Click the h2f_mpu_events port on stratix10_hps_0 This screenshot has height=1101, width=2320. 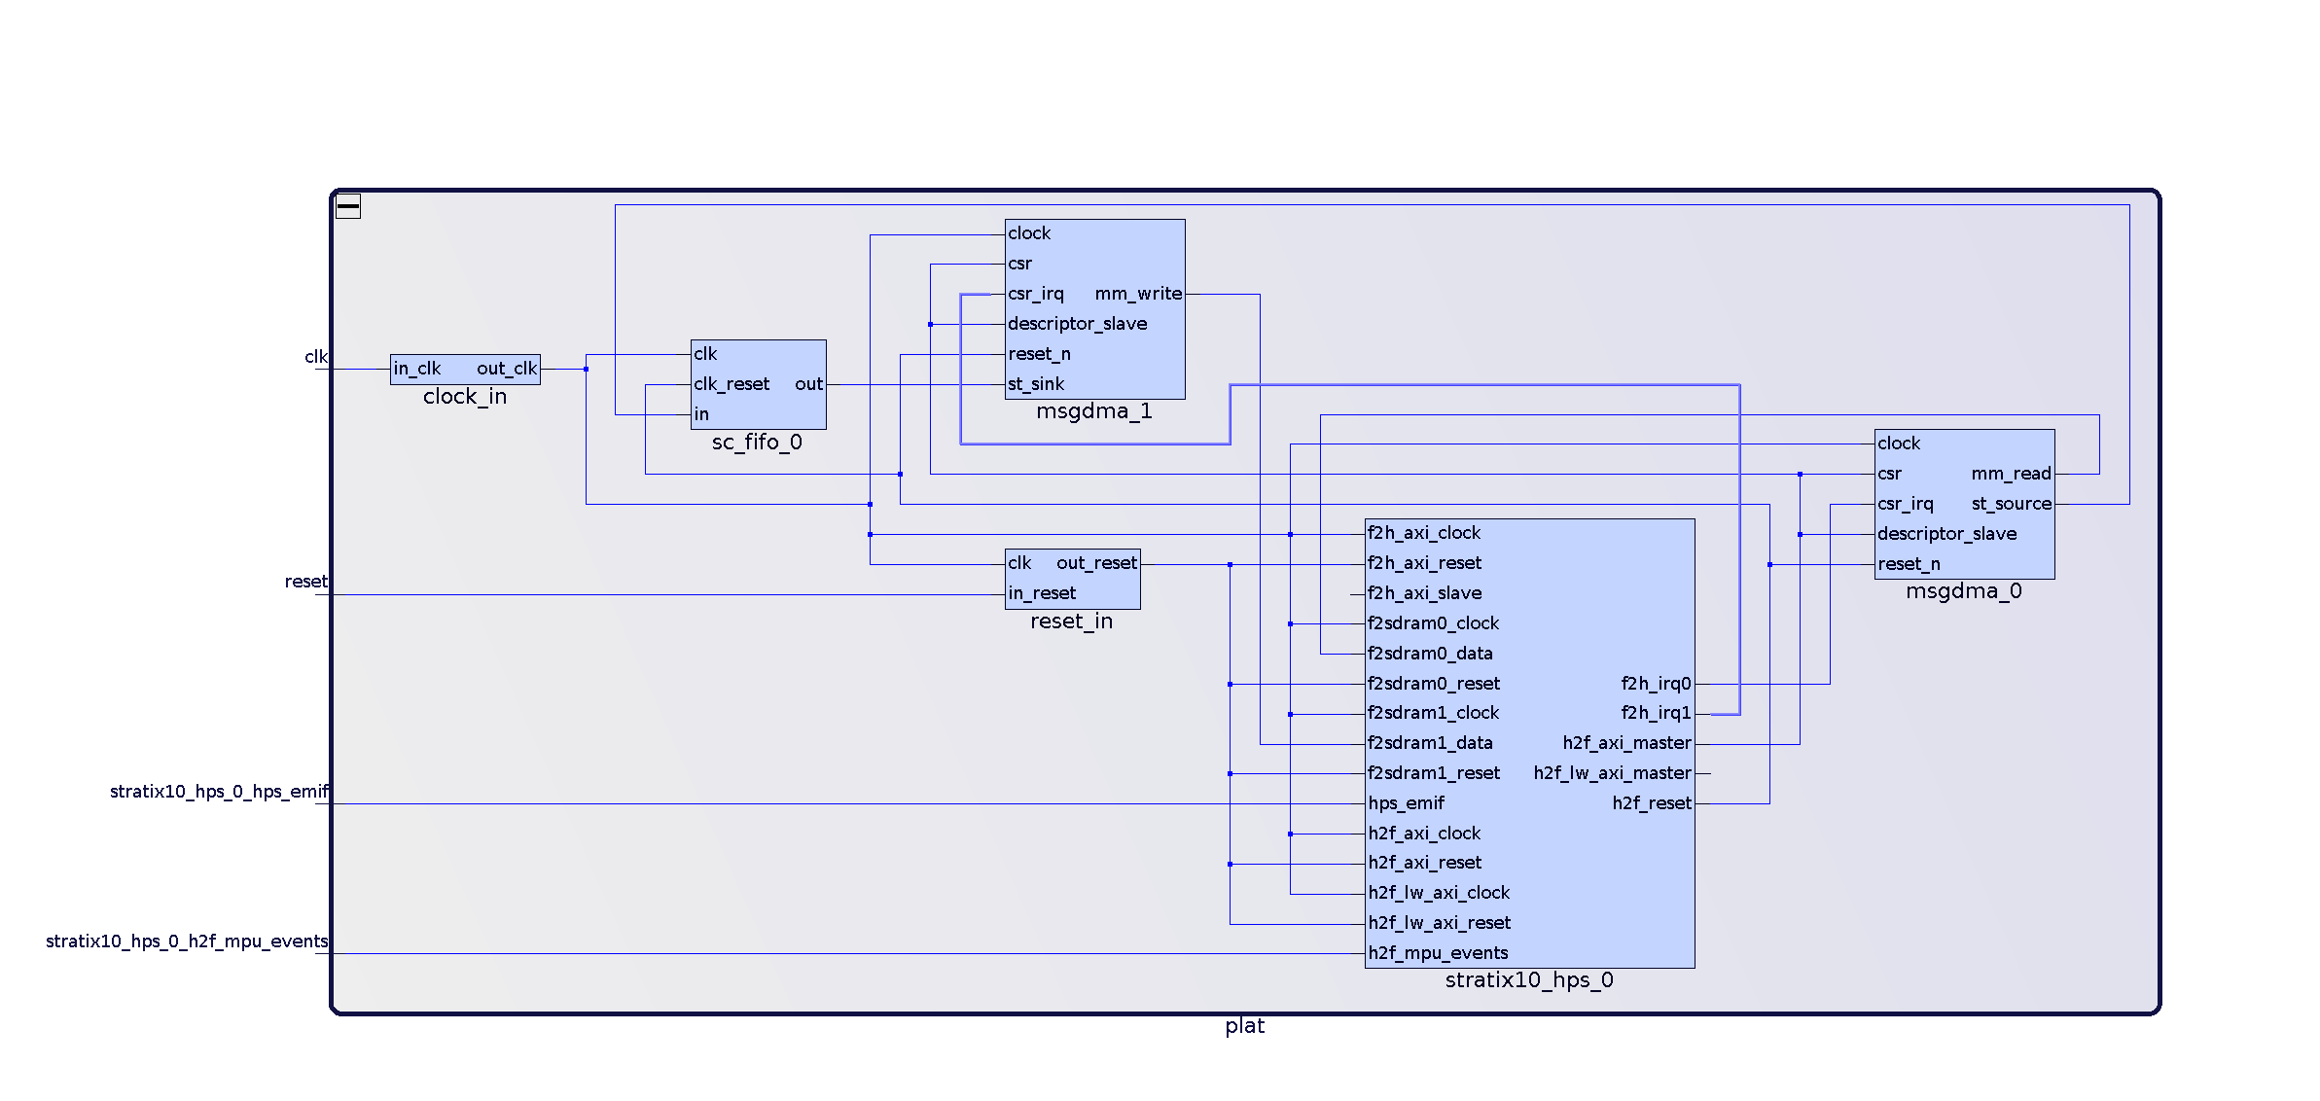[x=1438, y=953]
